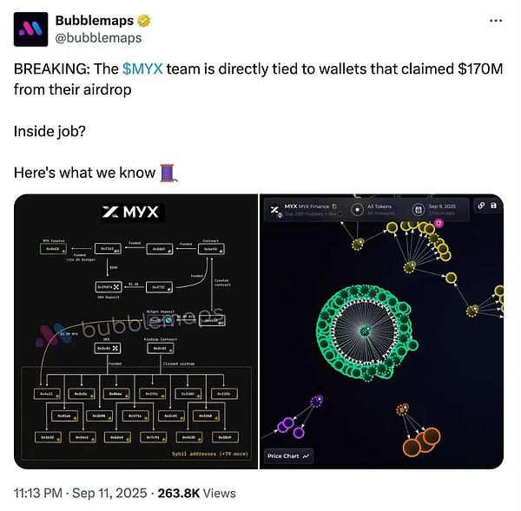This screenshot has height=511, width=521.
Task: Click the gold verified badge
Action: [x=143, y=21]
